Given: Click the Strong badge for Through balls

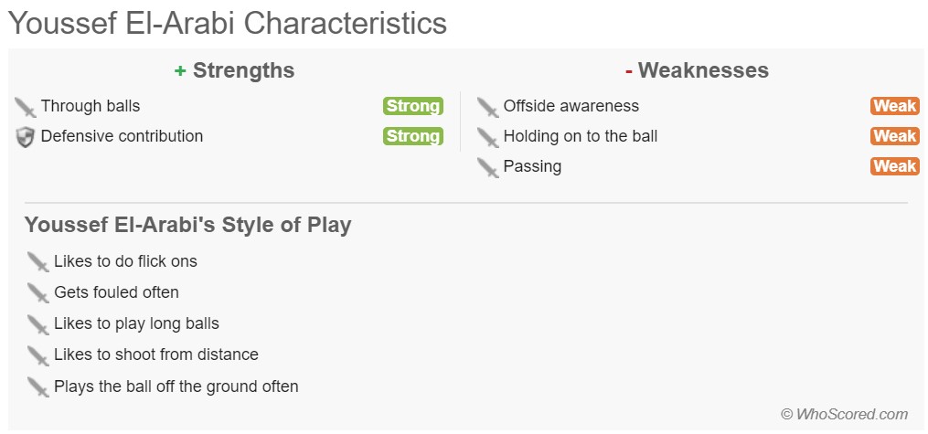Looking at the screenshot, I should (412, 106).
